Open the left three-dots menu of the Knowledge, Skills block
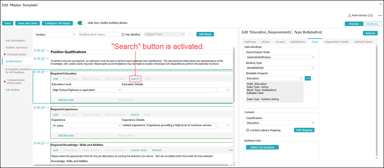Screen dimensions: 384x168 coord(47,143)
